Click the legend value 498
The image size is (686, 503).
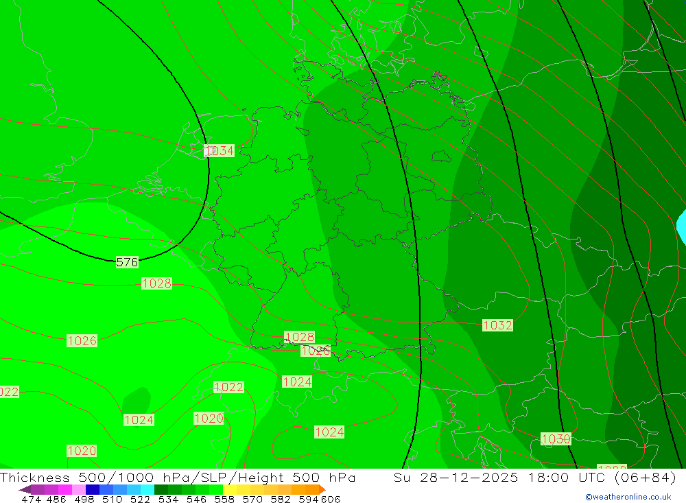pyautogui.click(x=84, y=499)
